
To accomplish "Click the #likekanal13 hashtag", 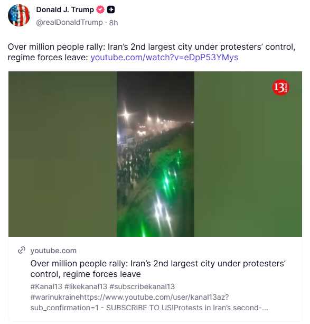I will [86, 286].
